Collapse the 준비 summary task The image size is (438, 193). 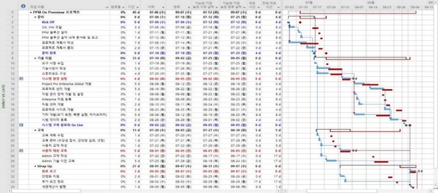click(35, 17)
